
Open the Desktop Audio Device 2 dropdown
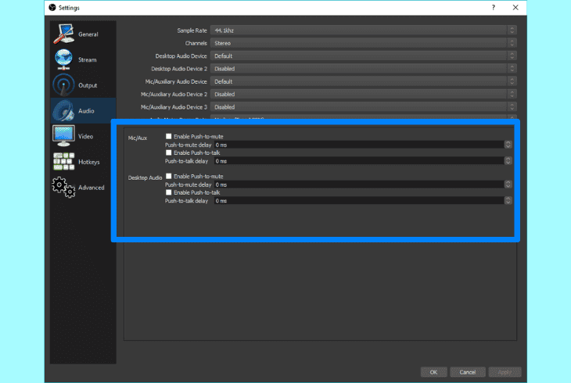click(x=364, y=69)
